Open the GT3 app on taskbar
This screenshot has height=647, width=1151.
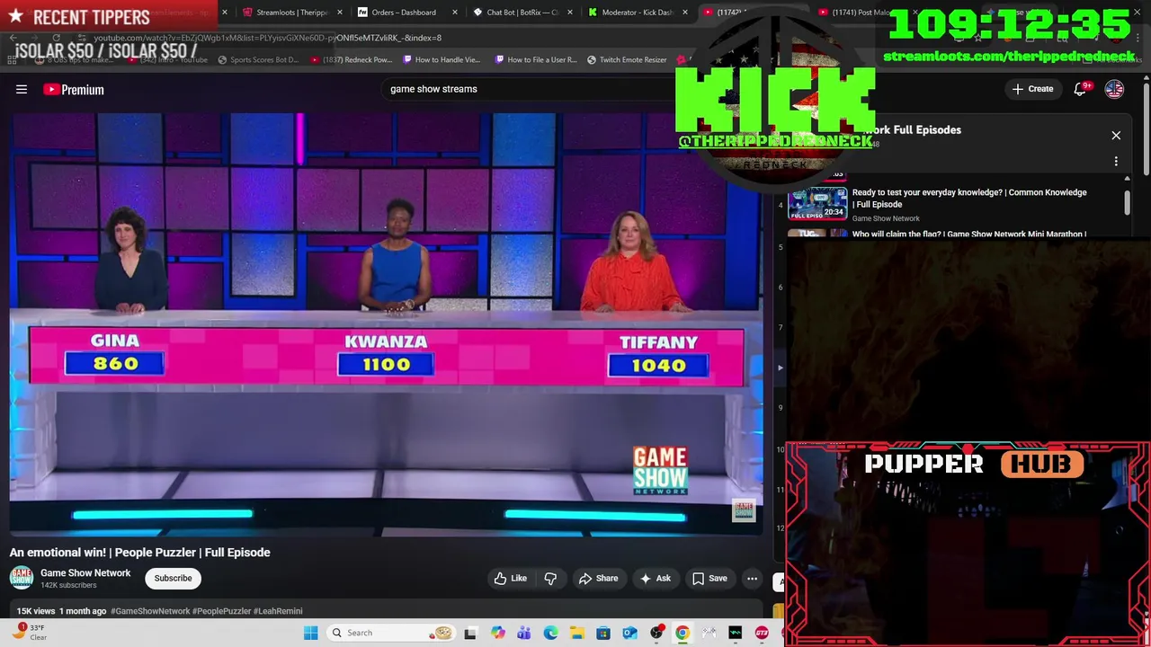[762, 633]
